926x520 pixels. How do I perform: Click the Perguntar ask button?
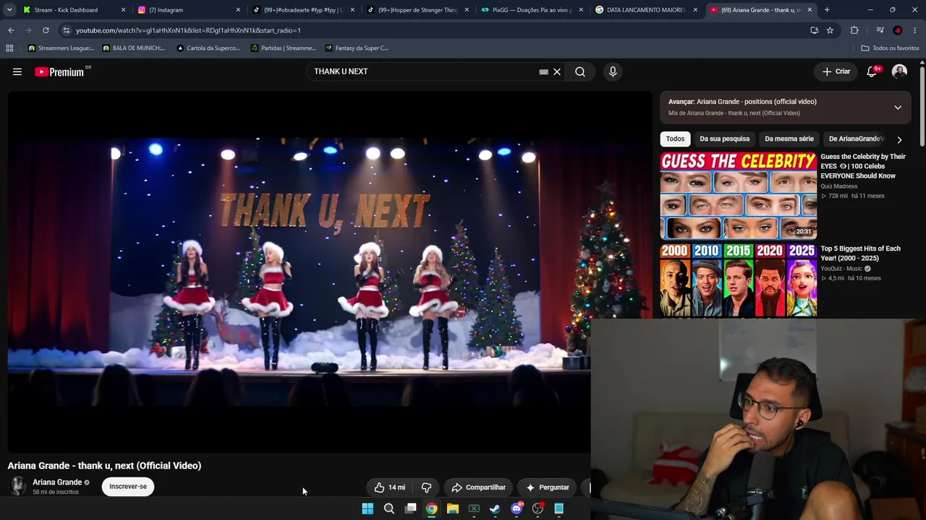point(548,487)
